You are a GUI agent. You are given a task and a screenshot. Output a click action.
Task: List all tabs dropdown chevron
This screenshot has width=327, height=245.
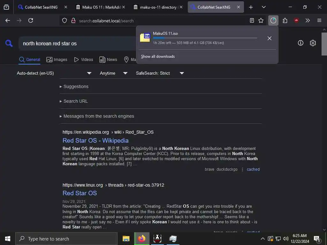(x=264, y=7)
